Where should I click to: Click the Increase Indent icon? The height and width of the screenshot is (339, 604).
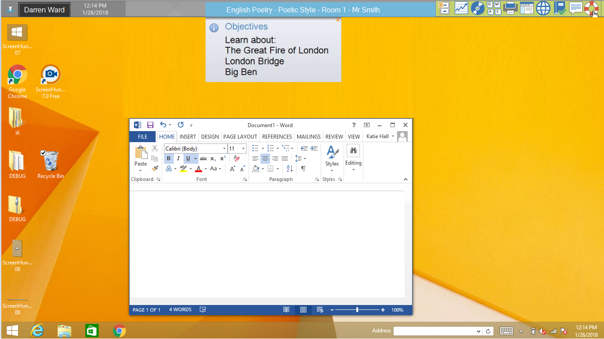[x=314, y=148]
